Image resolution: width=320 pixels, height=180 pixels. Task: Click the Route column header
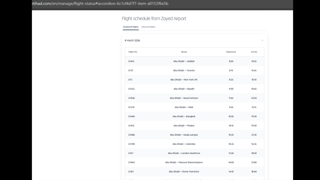pyautogui.click(x=184, y=52)
